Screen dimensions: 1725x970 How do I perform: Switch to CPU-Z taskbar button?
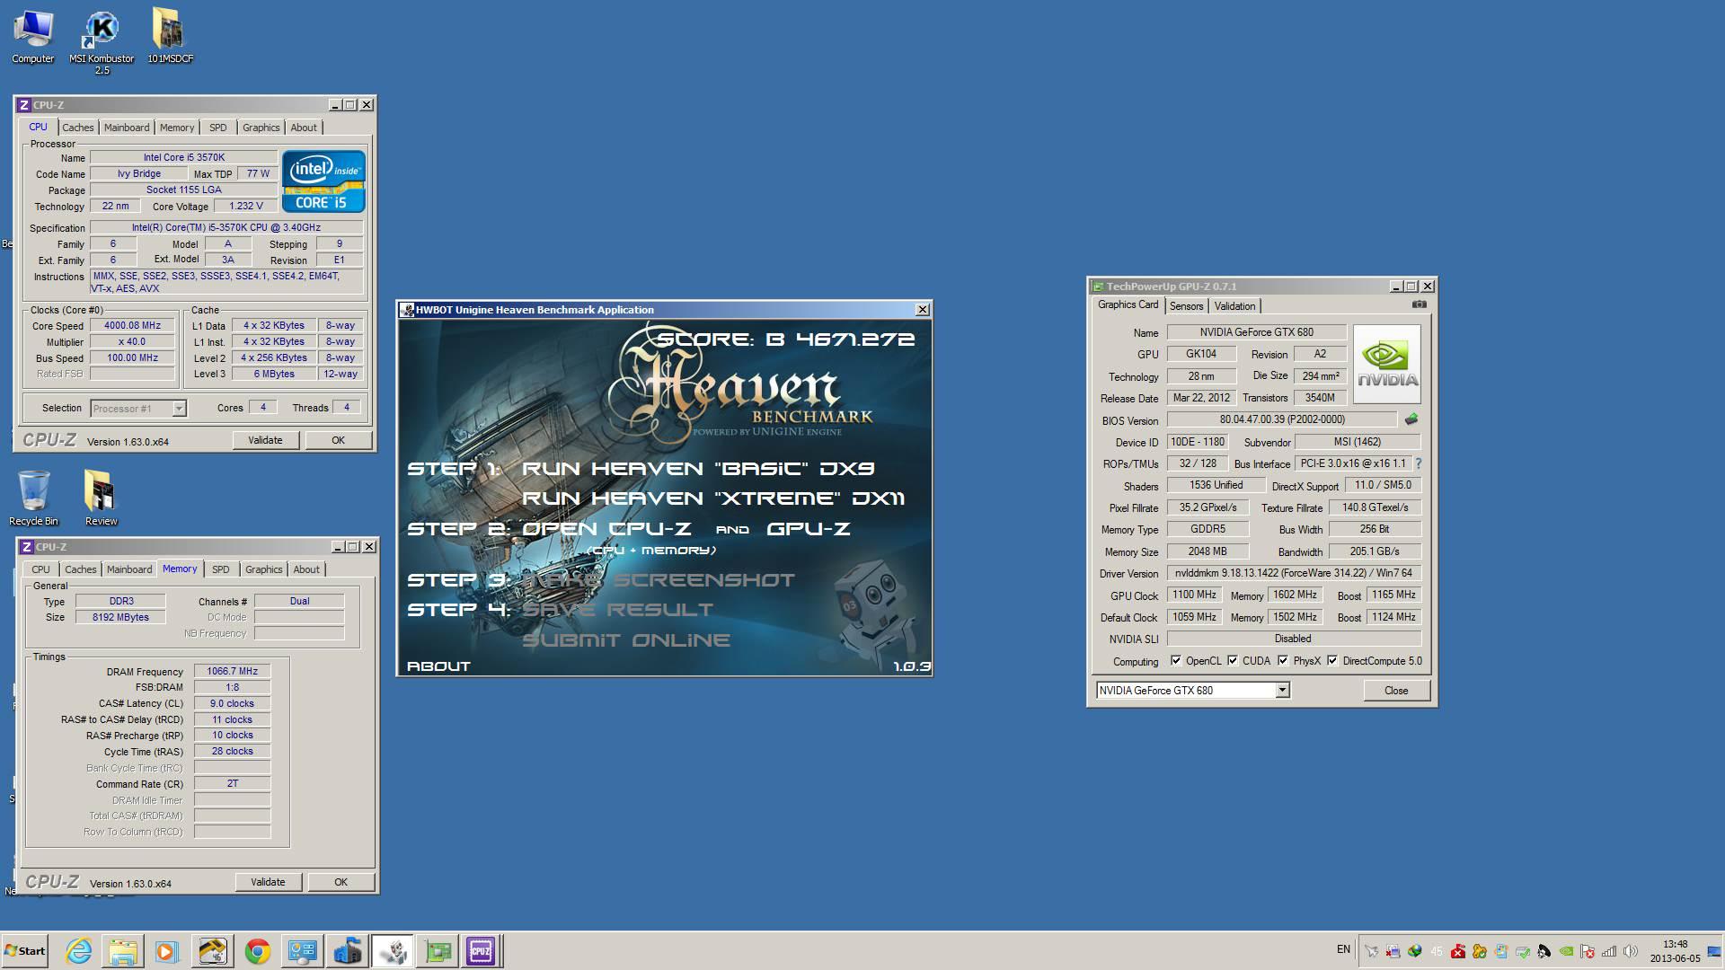(x=481, y=950)
